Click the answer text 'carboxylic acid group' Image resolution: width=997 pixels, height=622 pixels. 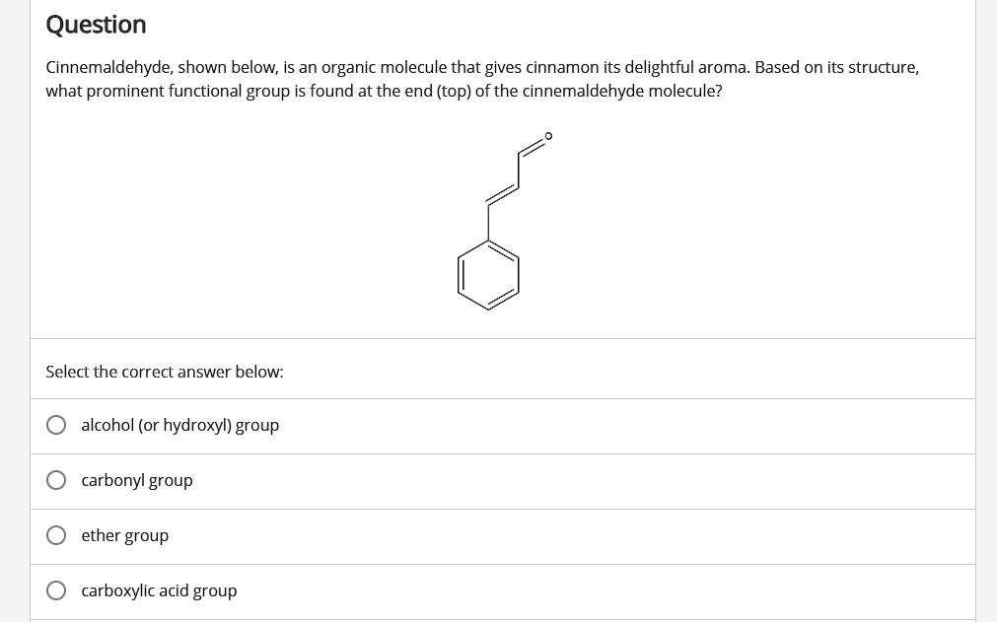click(159, 590)
